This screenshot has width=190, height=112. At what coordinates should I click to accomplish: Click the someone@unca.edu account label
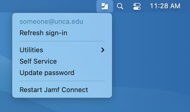tap(51, 21)
